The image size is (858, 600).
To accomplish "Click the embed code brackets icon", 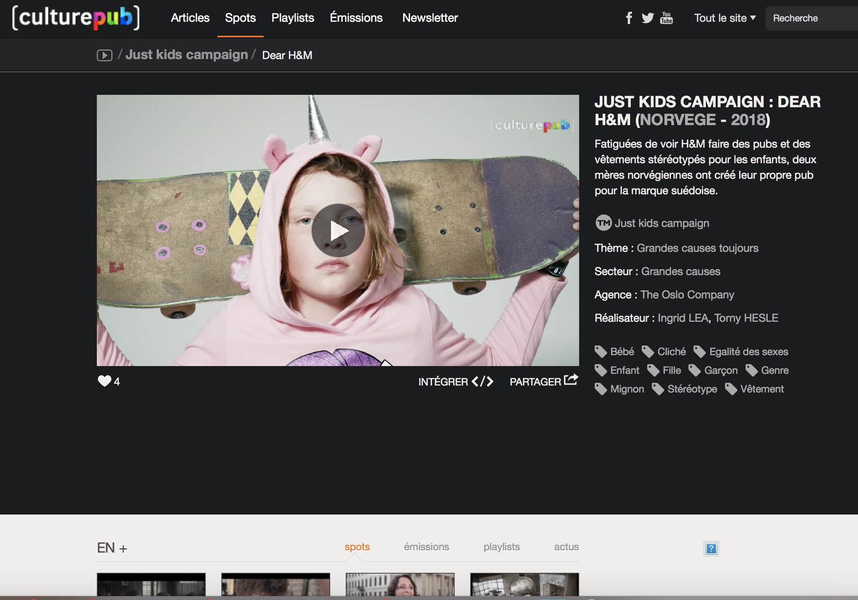I will [483, 382].
